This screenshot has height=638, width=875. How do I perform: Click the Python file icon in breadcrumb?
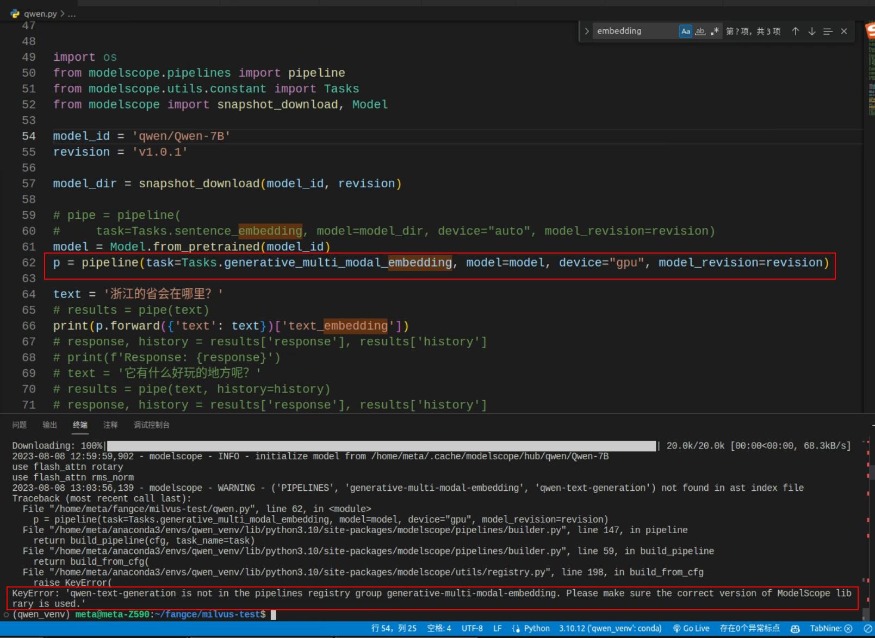[15, 14]
